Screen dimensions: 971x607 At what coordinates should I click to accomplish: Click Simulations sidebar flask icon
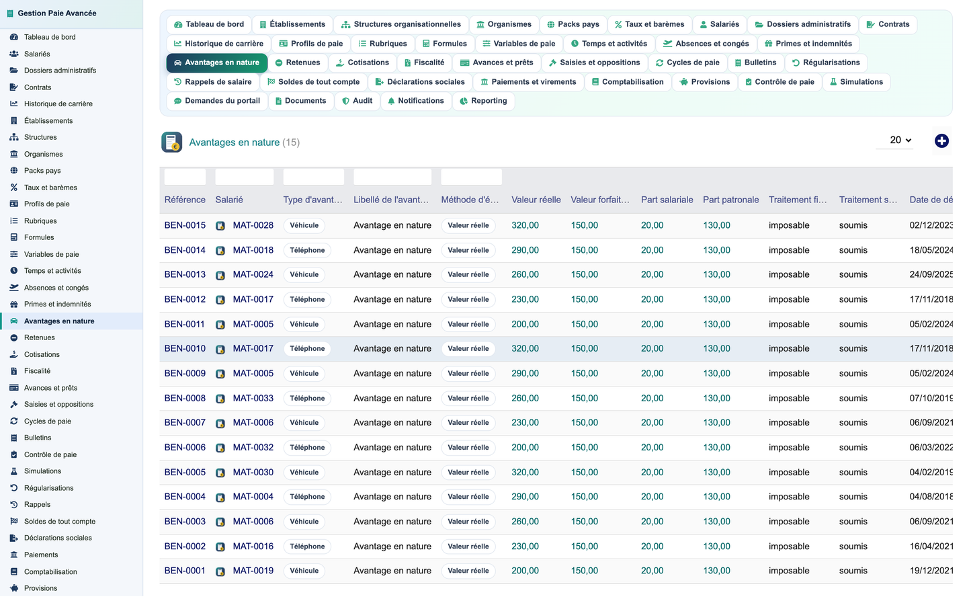pos(14,471)
